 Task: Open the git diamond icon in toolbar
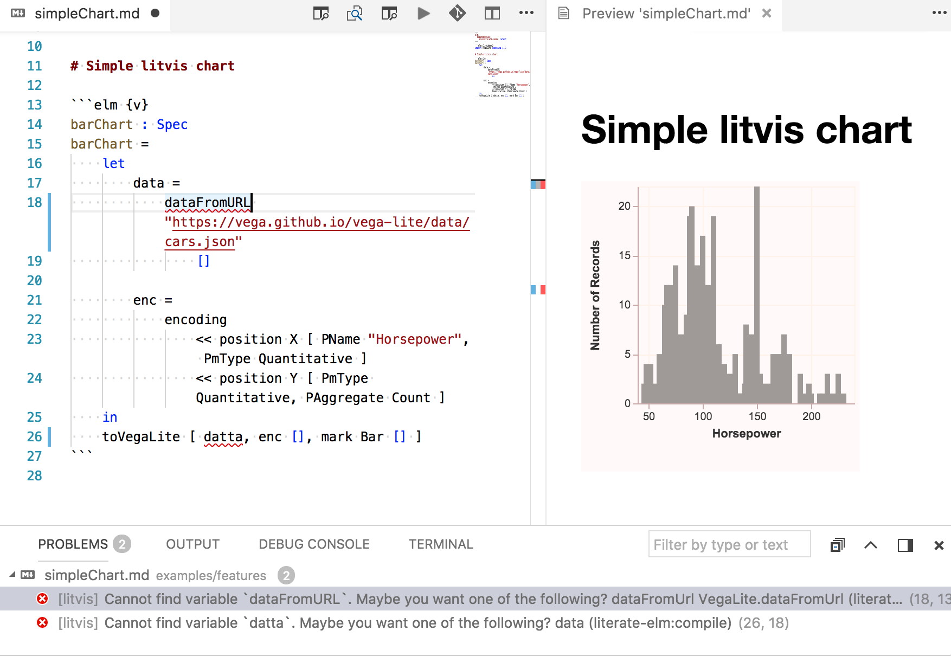point(457,13)
